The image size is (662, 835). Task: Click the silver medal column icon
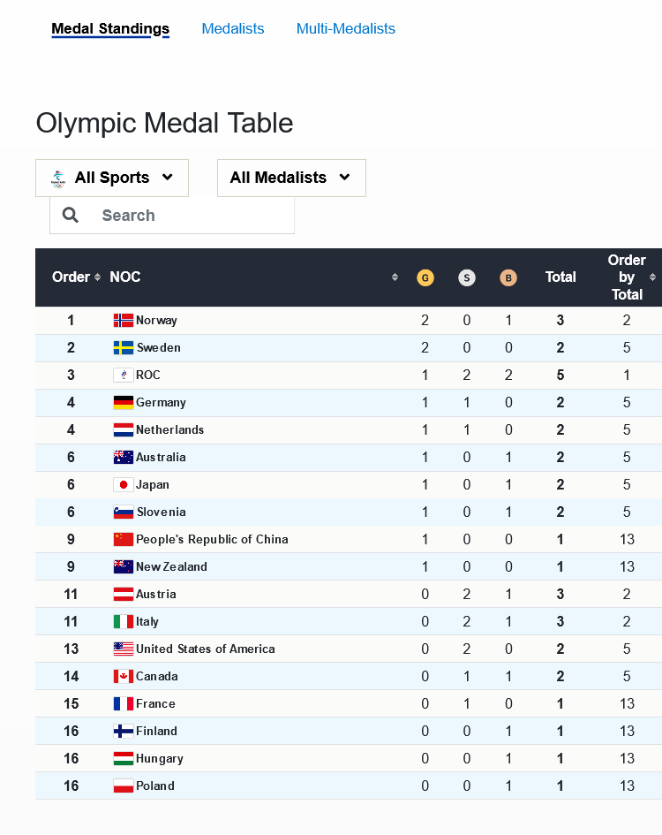467,277
